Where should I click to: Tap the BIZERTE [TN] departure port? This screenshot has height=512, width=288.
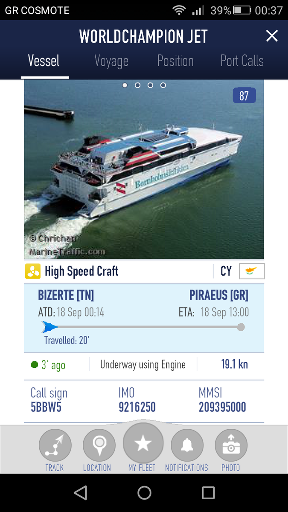pos(66,295)
